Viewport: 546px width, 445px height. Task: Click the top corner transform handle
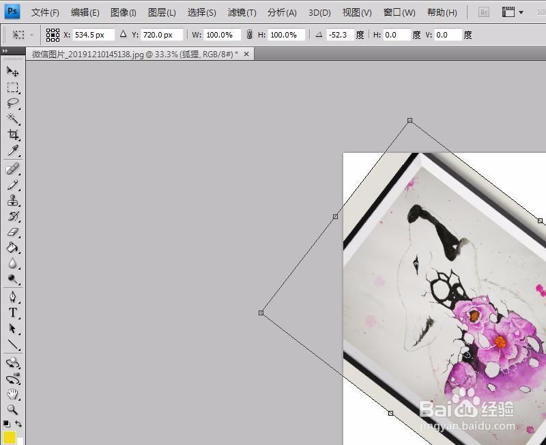point(410,121)
